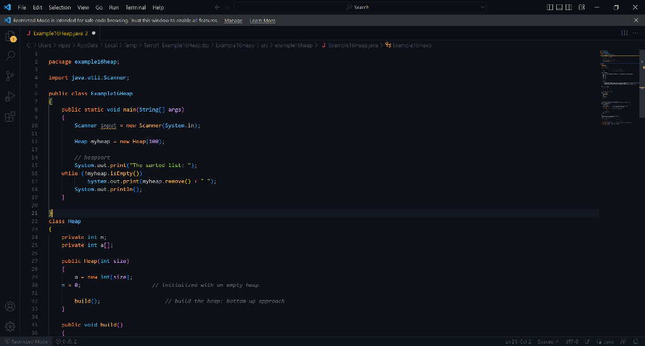Viewport: 645px width, 346px height.
Task: Click line number 12 in the gutter
Action: click(34, 142)
